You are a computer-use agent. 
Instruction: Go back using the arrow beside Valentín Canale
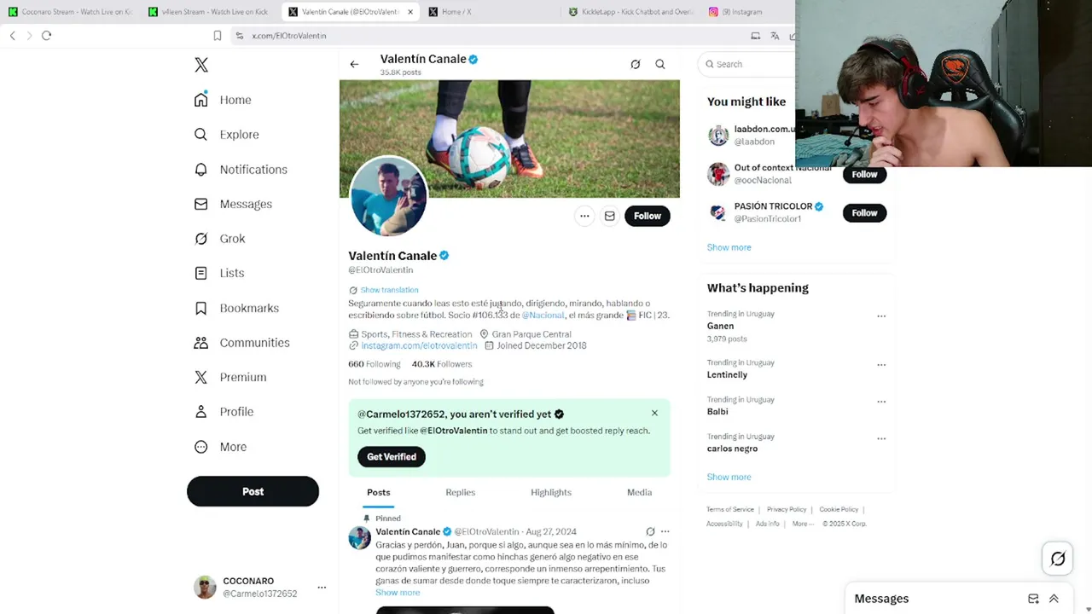(354, 64)
